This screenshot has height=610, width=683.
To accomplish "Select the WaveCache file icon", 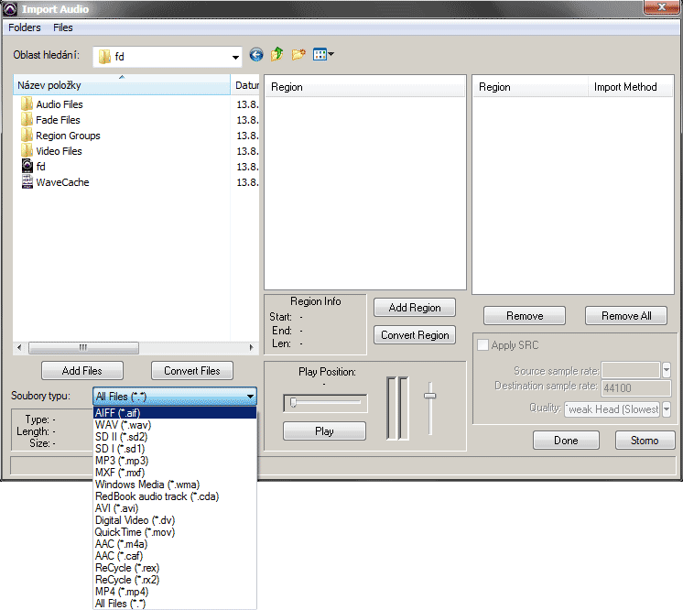I will tap(27, 181).
